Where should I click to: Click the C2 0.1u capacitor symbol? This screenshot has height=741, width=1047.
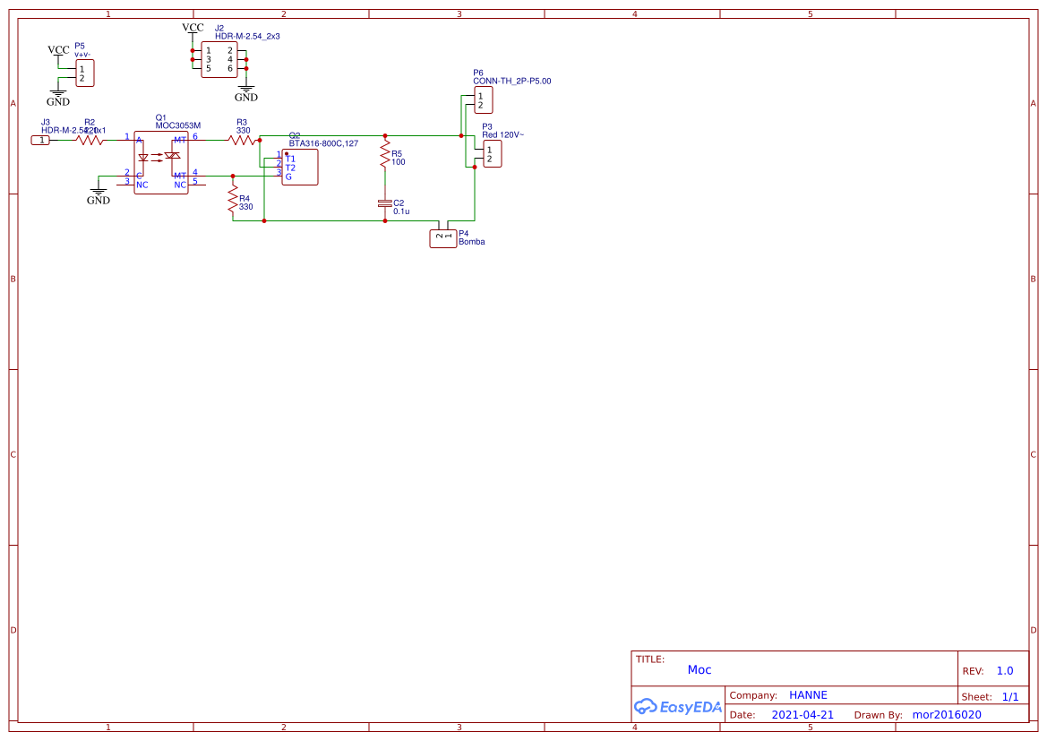(385, 205)
